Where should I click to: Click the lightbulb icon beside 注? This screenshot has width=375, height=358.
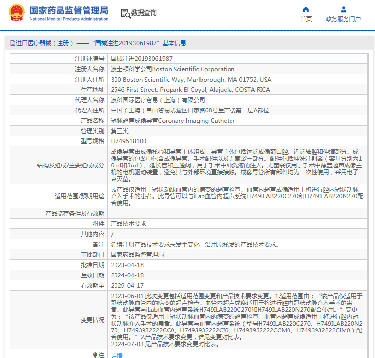point(95,355)
